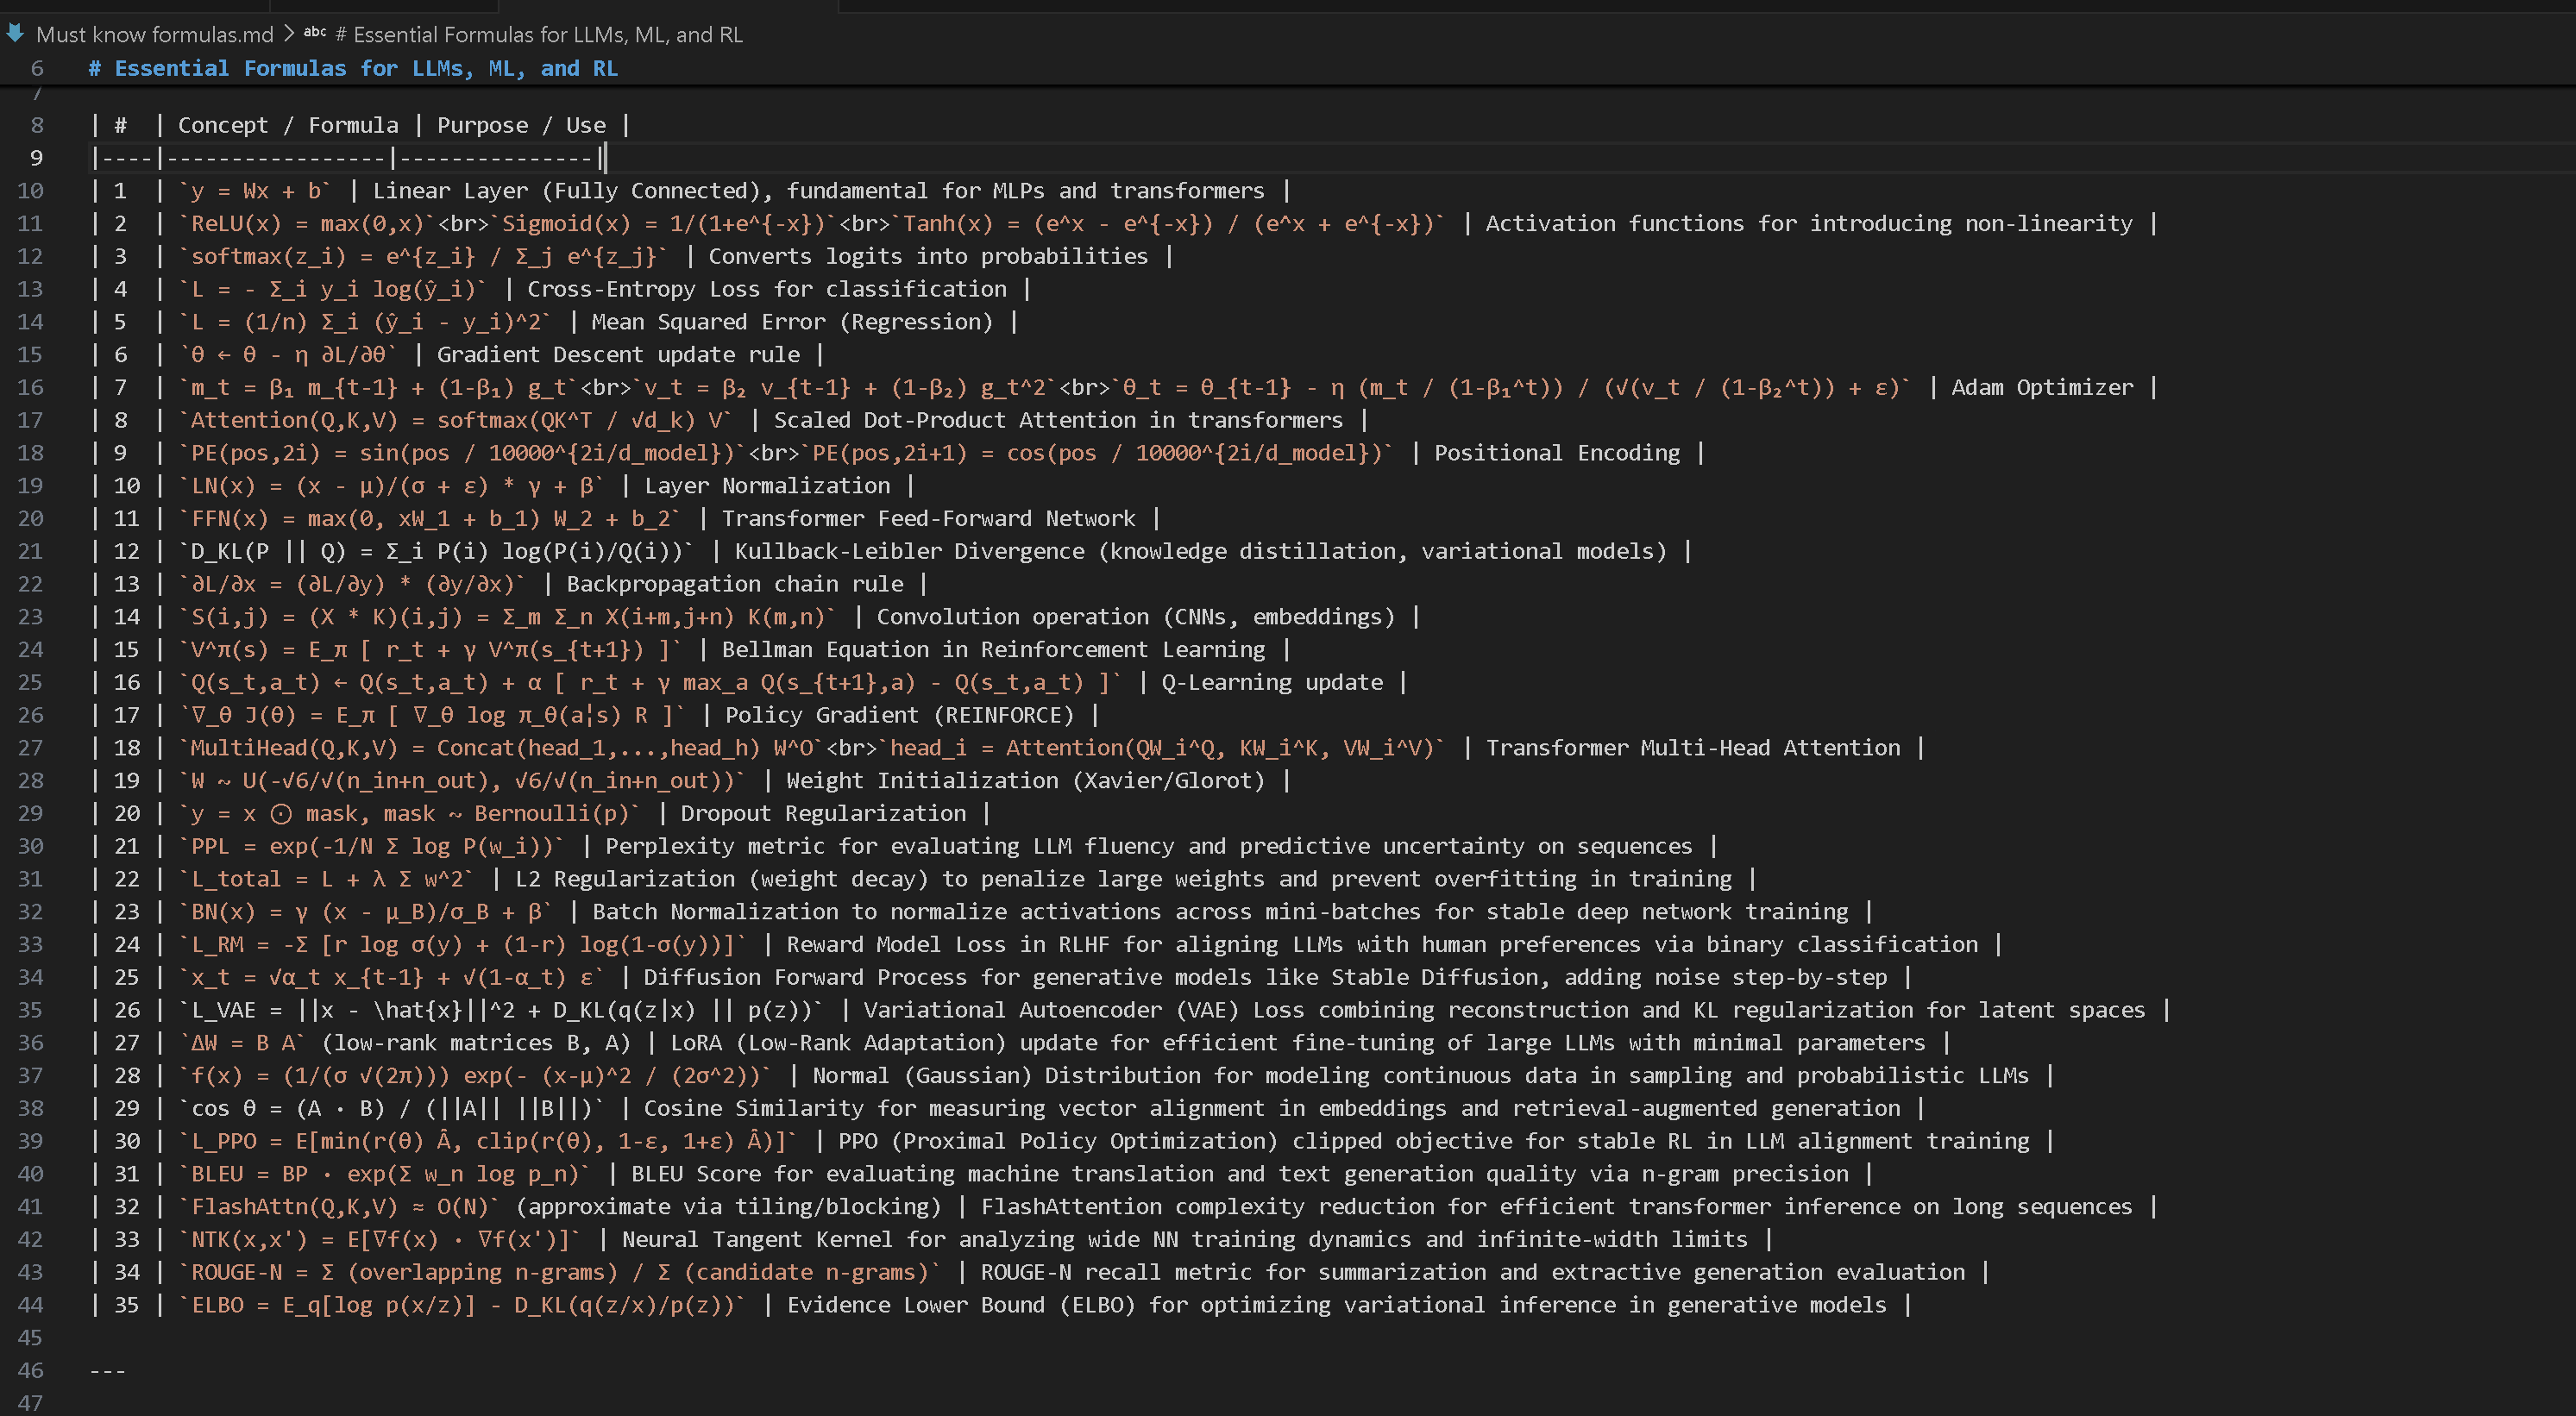Click the markdown file icon in the breadcrumb
This screenshot has width=2576, height=1416.
pos(15,34)
